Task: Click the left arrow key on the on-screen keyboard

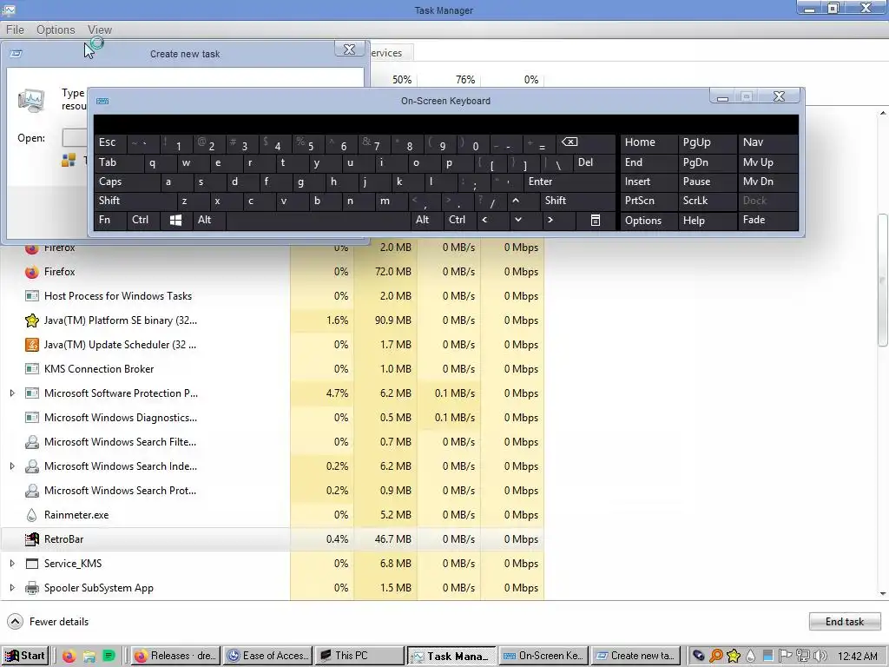Action: pyautogui.click(x=484, y=220)
